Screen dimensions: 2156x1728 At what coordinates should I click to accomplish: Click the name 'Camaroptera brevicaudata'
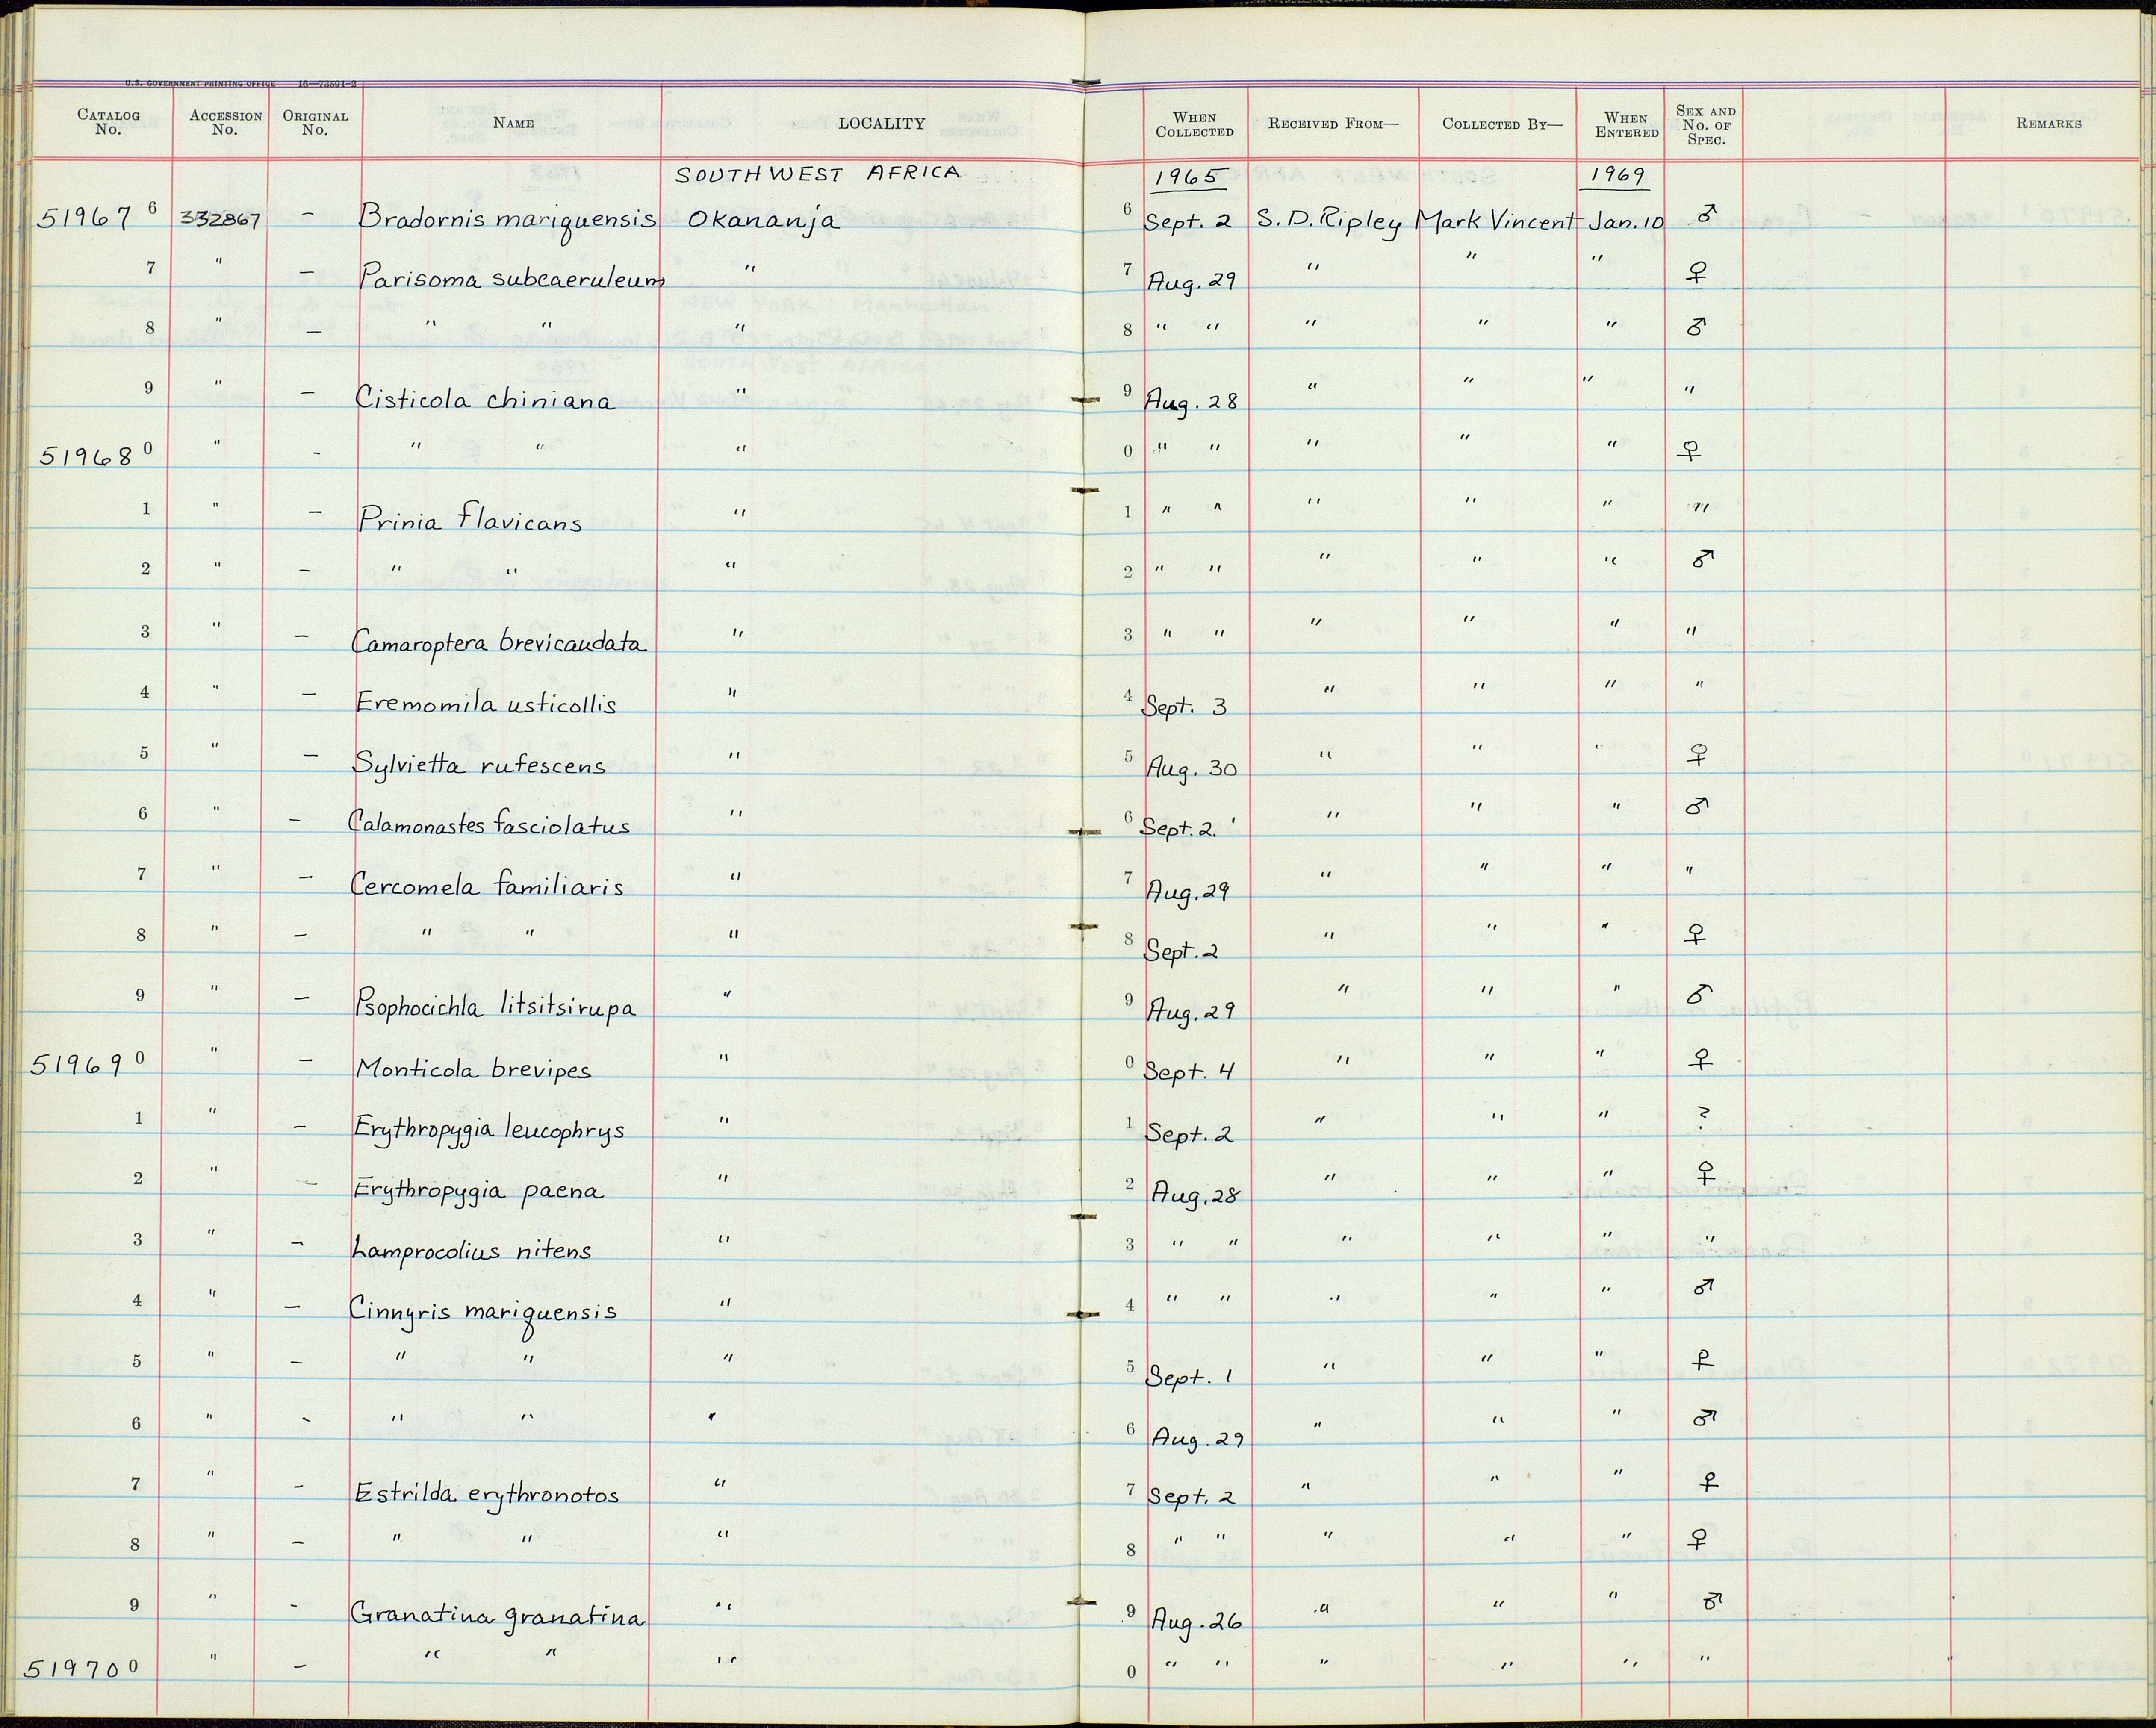(x=499, y=641)
